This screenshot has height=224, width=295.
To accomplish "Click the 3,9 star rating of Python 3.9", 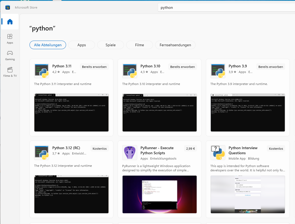I will 232,72.
